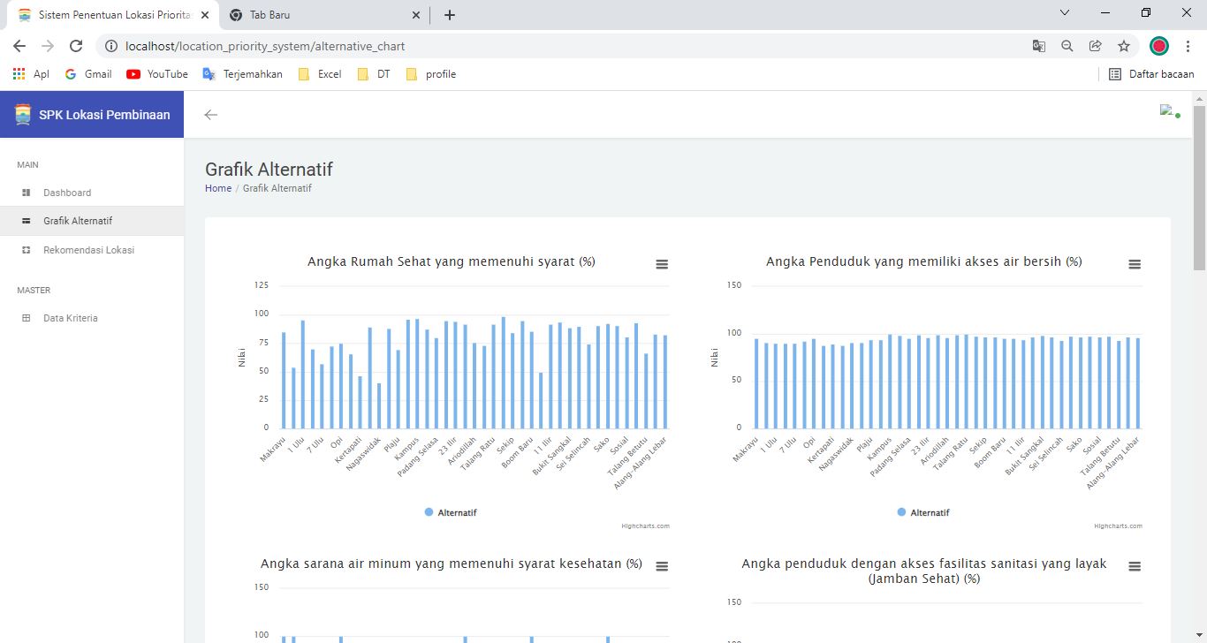Switch to the Tab Baru browser tab
The image size is (1207, 643).
pyautogui.click(x=323, y=15)
